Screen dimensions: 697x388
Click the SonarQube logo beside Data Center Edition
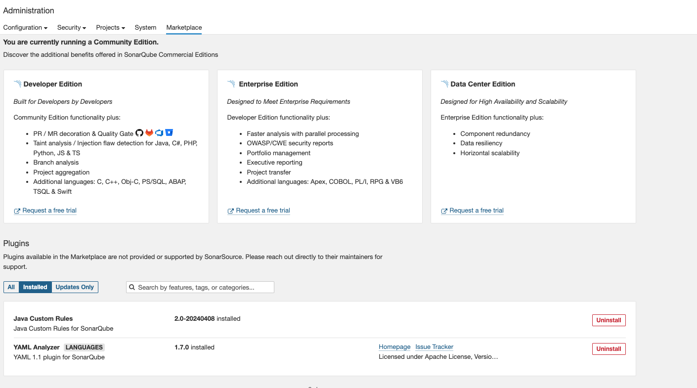point(444,84)
